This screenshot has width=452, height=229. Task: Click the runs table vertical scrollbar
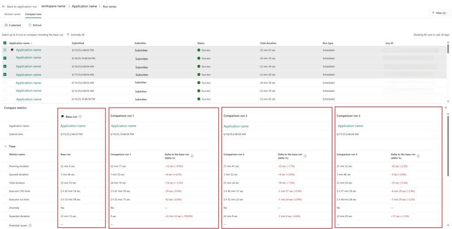[x=448, y=49]
